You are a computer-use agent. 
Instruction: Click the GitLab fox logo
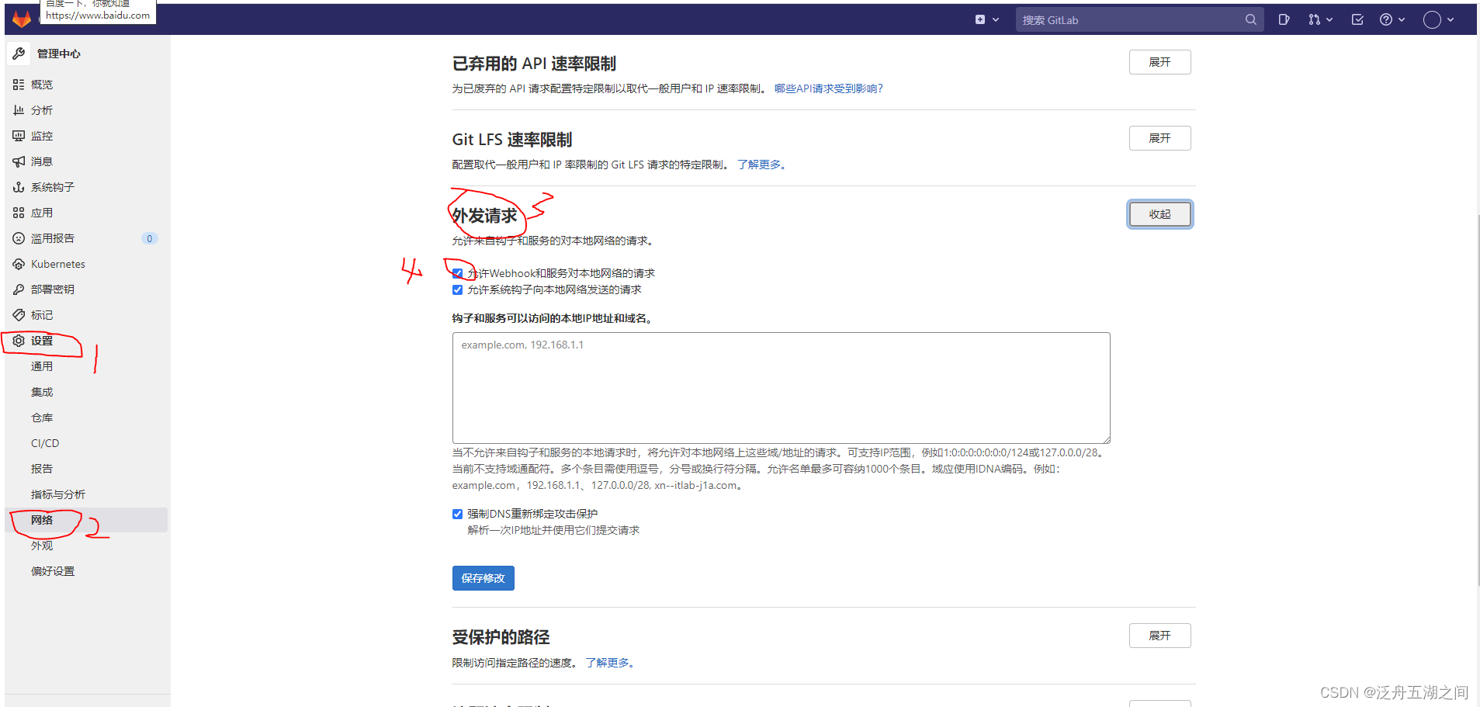tap(21, 19)
